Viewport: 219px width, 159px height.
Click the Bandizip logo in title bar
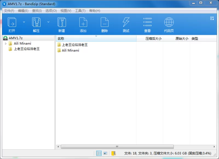point(4,4)
